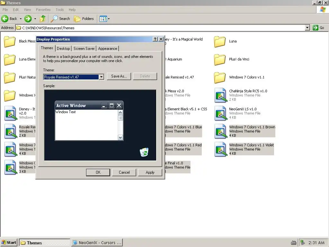This screenshot has height=247, width=329.
Task: Select the Plus! da Vinci folder icon
Action: 220,59
